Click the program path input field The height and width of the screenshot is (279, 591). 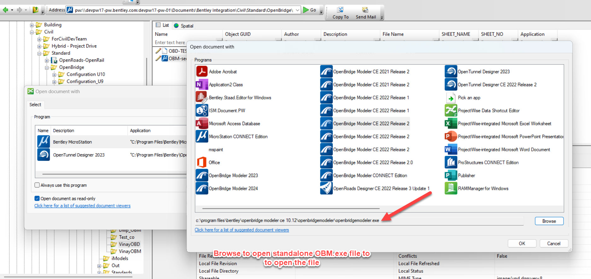point(359,220)
